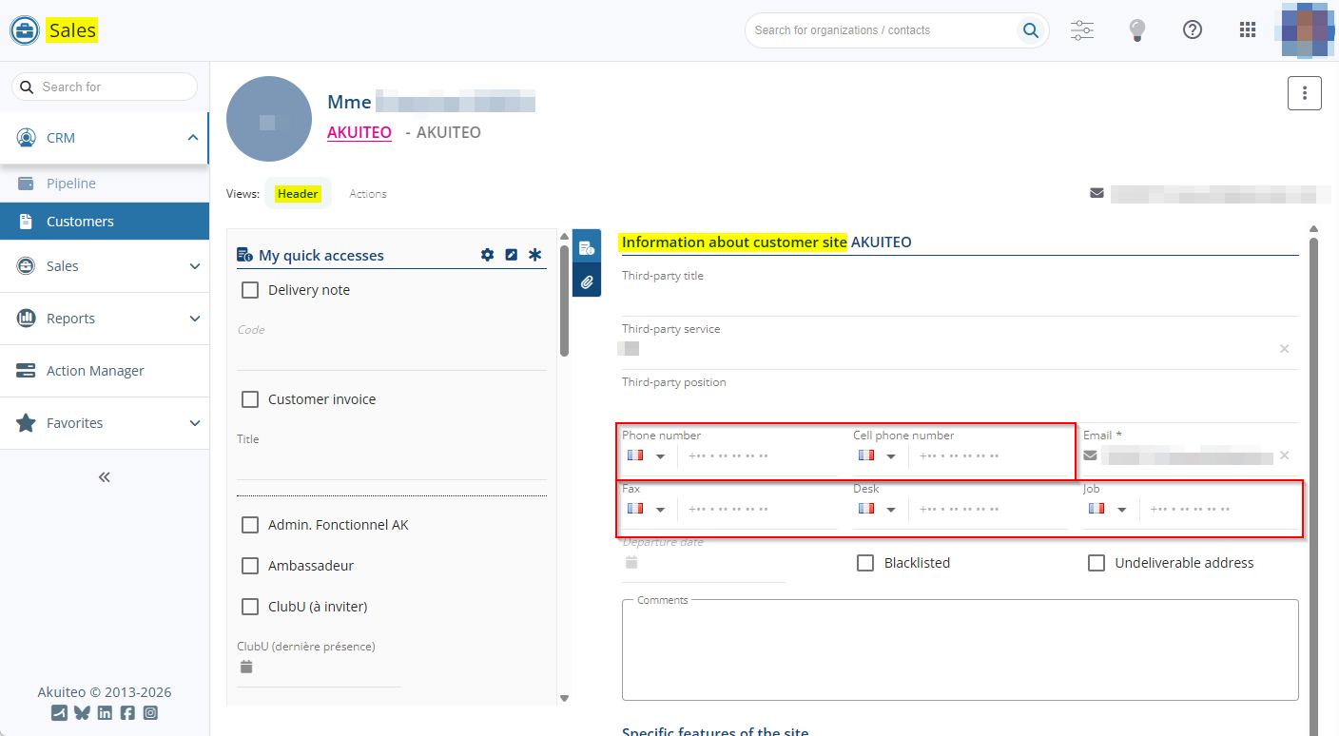Image resolution: width=1339 pixels, height=736 pixels.
Task: Switch to the Actions view tab
Action: coord(367,194)
